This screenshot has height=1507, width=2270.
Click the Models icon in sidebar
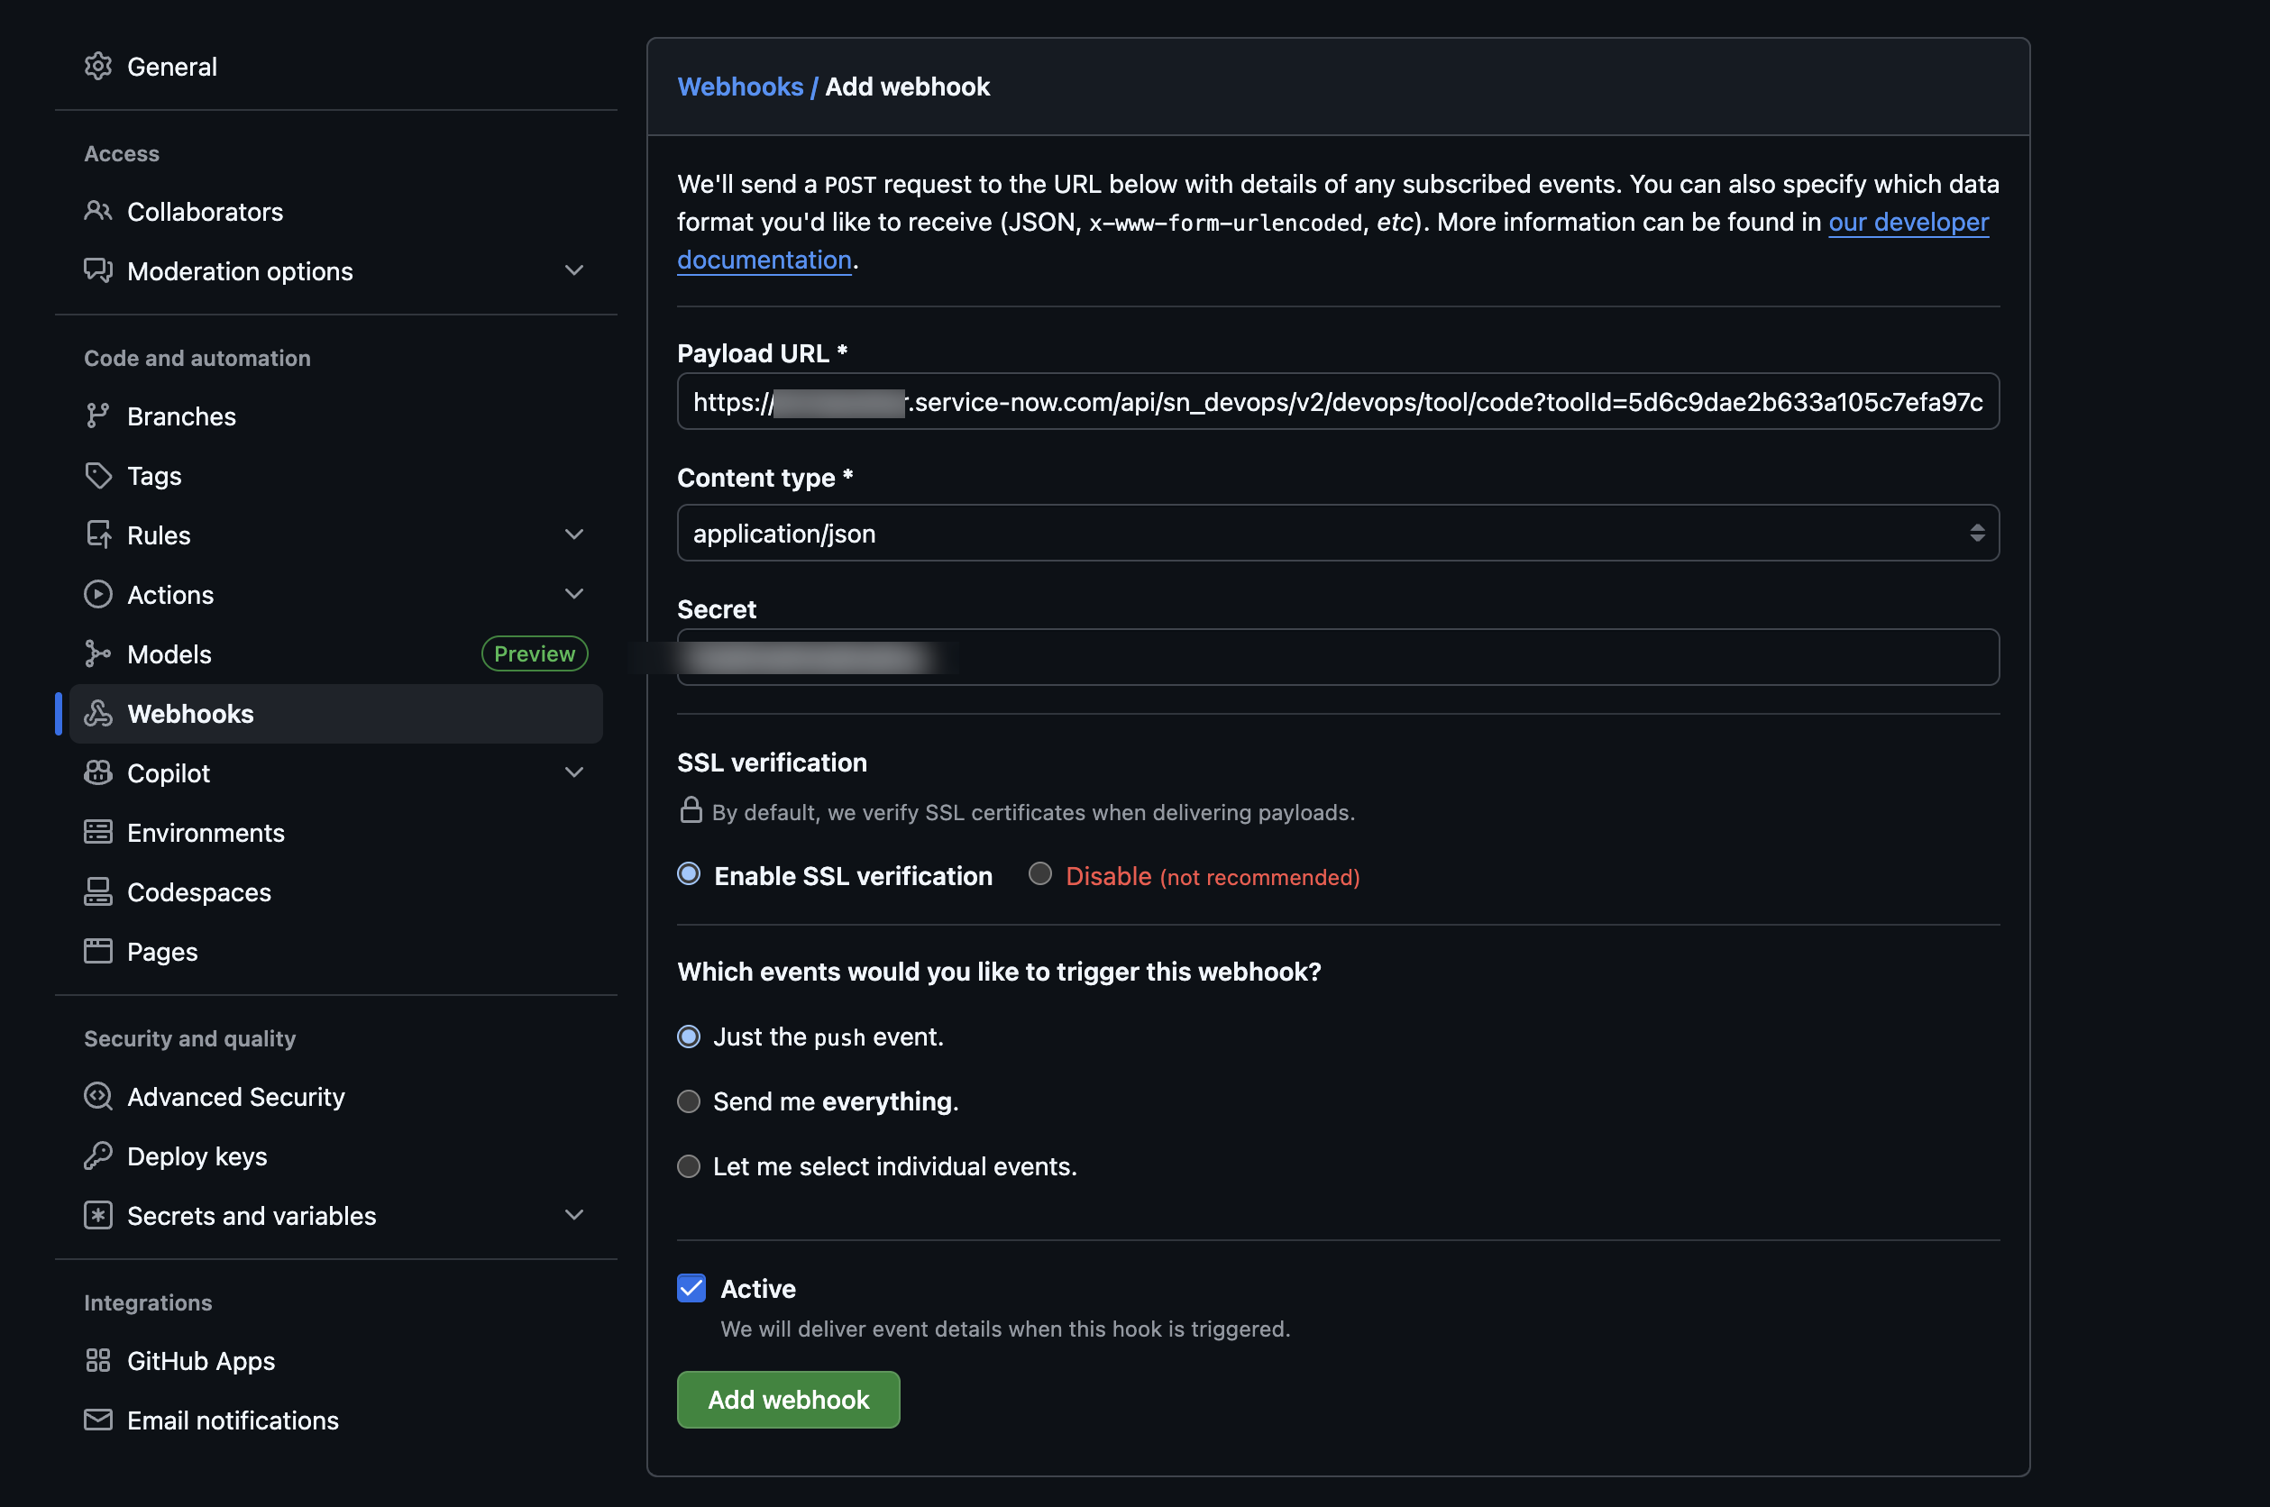[x=98, y=654]
